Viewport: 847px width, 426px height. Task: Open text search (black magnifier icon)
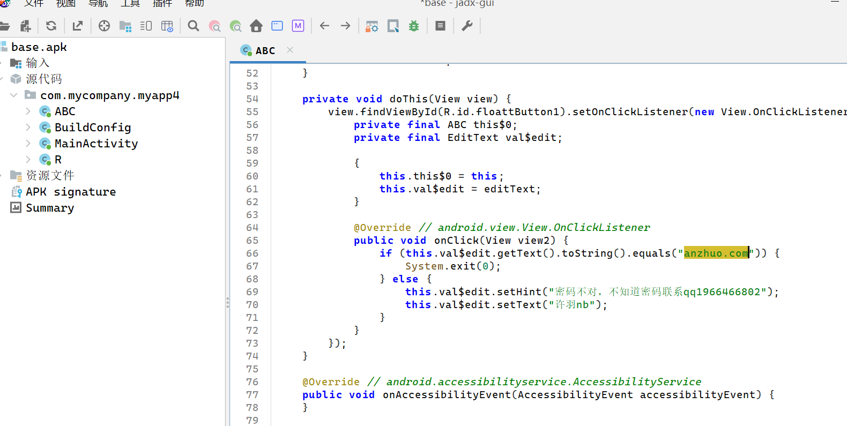(194, 26)
